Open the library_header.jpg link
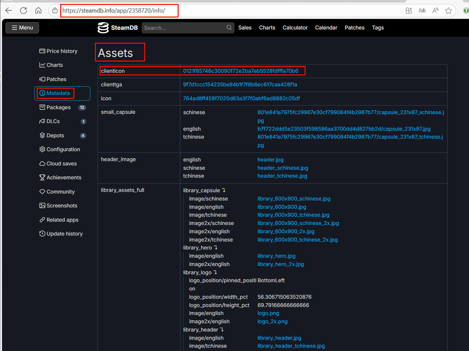Screen dimensions: 469x351 [x=279, y=338]
